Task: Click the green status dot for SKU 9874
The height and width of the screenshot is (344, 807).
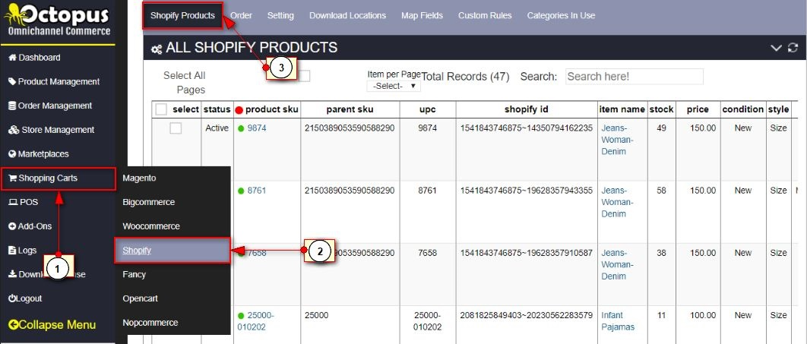Action: (x=241, y=129)
